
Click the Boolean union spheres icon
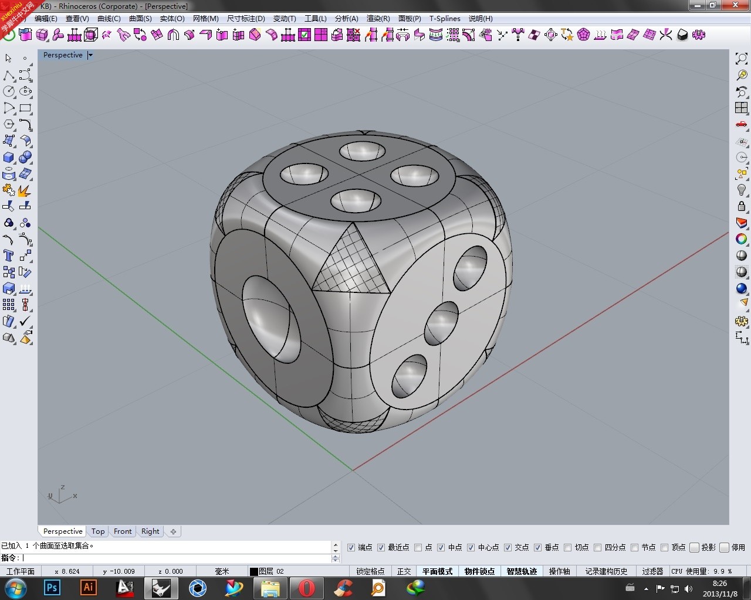(x=25, y=158)
